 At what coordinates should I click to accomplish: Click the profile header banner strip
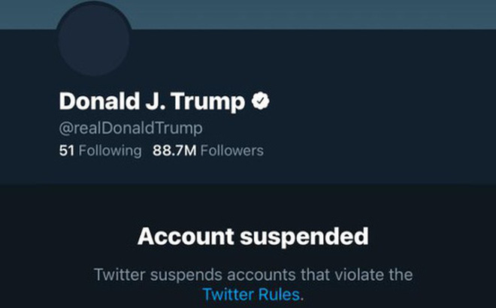[x=316, y=14]
